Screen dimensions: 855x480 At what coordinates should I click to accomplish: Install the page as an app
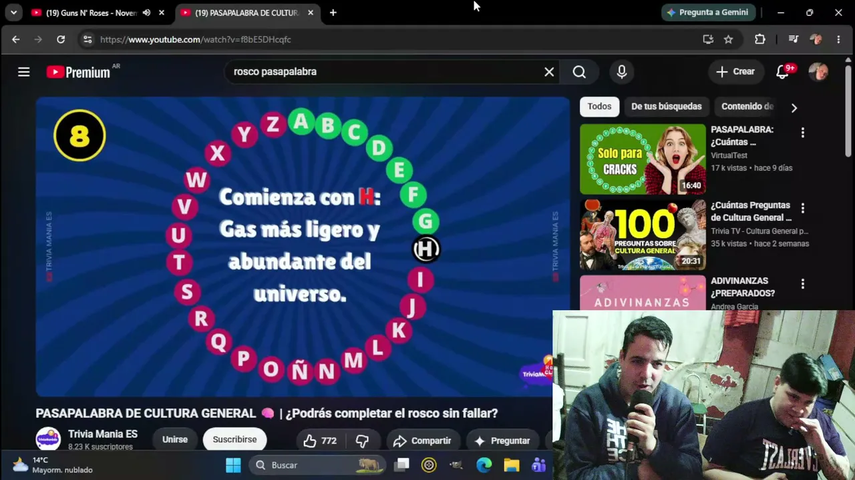click(x=708, y=39)
